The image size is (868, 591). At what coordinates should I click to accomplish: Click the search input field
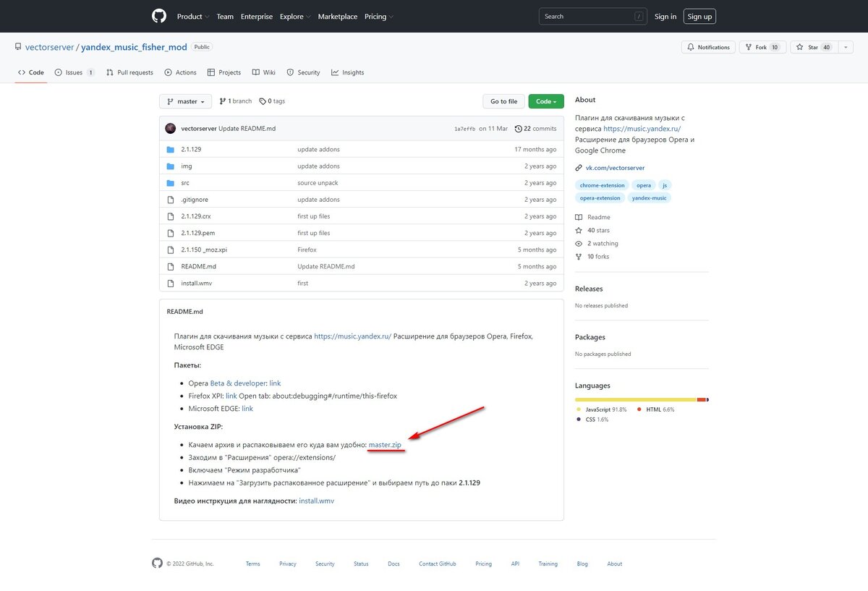[593, 17]
